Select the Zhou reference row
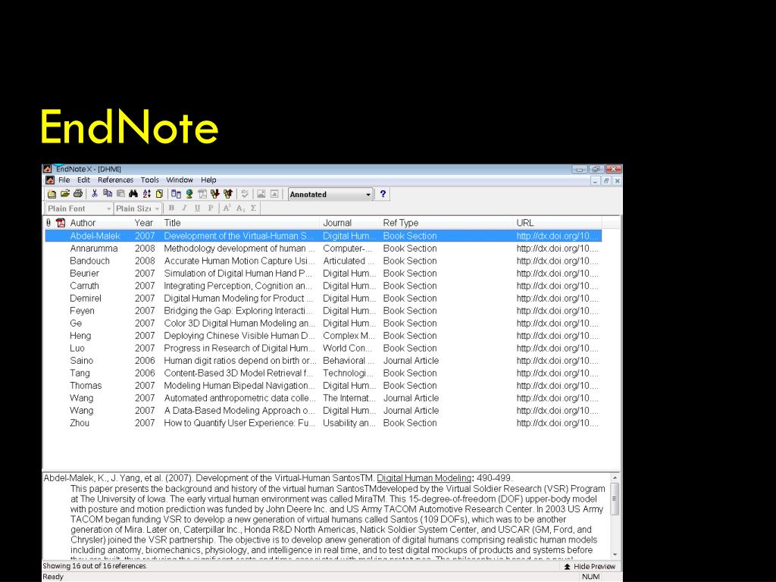Screen dimensions: 776x582 323,423
